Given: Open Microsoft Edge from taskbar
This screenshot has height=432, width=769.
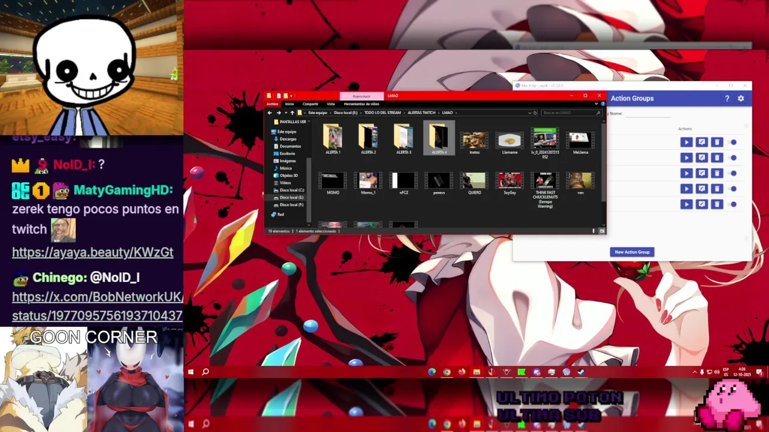Looking at the screenshot, I should pos(432,372).
